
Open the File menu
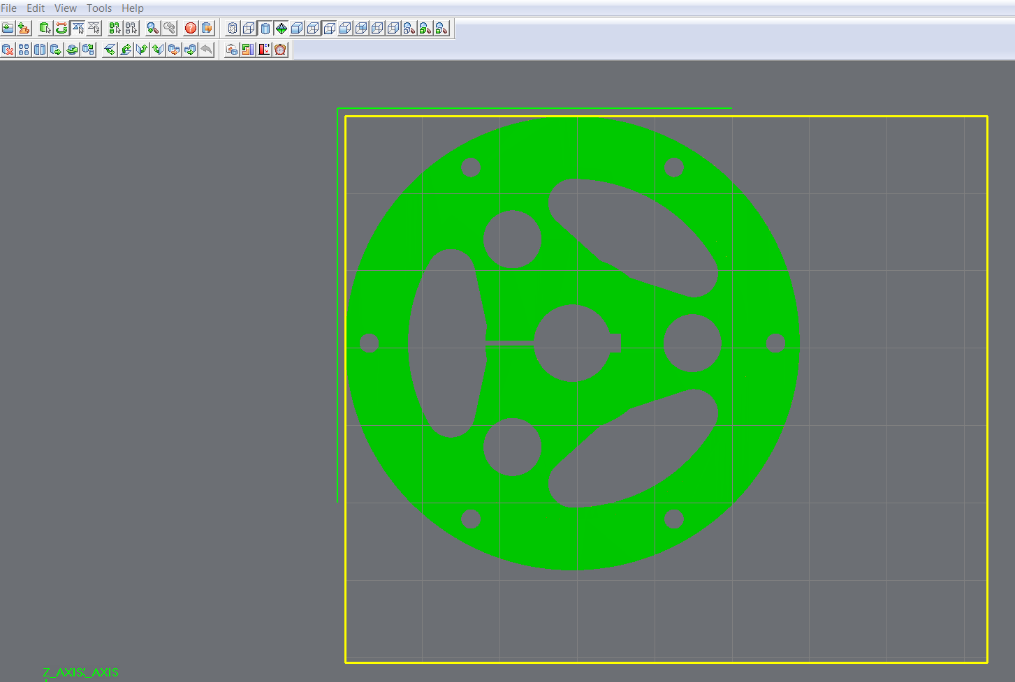(9, 8)
